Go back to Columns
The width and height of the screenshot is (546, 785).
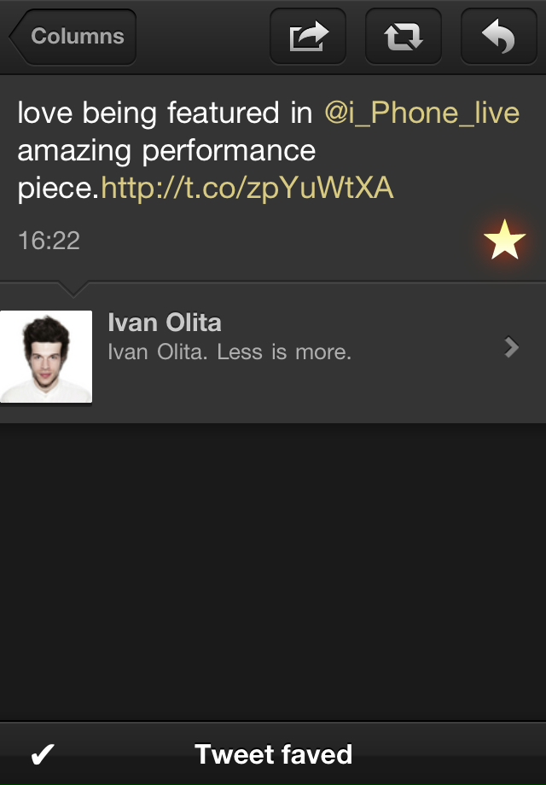[x=73, y=37]
